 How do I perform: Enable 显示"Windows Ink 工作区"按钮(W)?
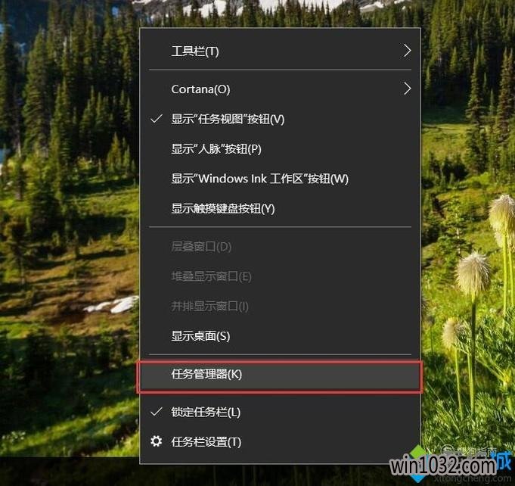coord(280,179)
